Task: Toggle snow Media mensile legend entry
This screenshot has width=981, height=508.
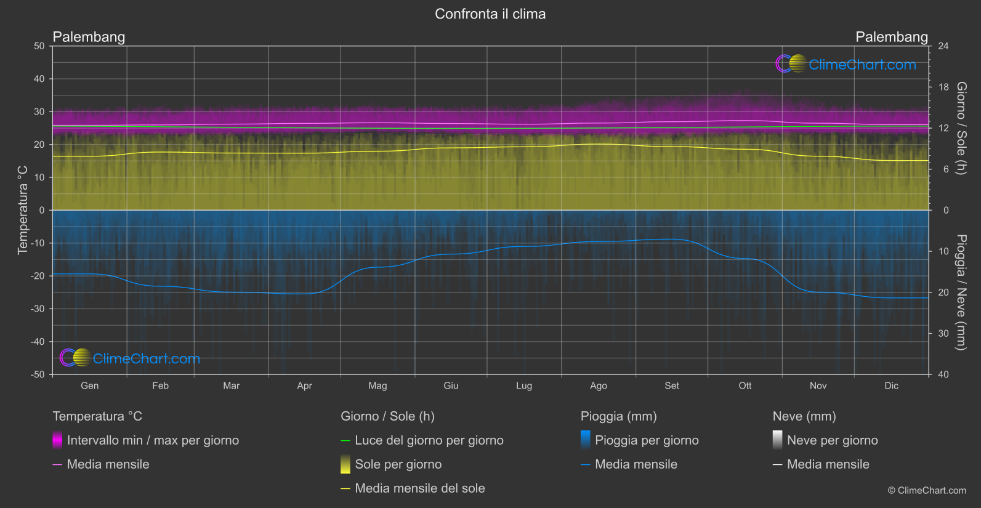Action: (822, 464)
